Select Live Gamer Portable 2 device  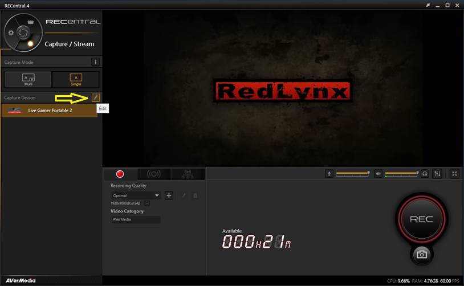[49, 111]
